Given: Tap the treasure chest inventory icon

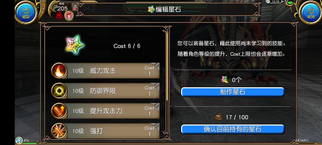Looking at the screenshot, I should pyautogui.click(x=218, y=117).
